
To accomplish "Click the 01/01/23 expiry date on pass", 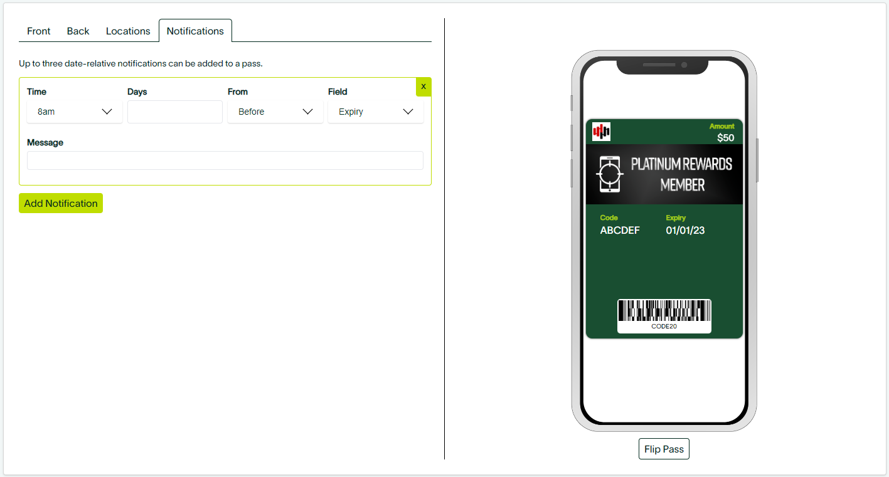I will (685, 231).
